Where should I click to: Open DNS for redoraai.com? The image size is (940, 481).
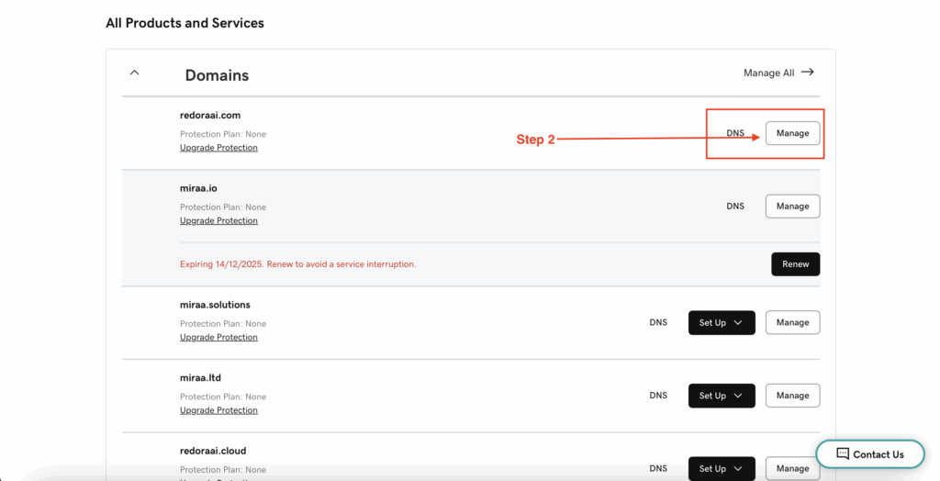735,133
